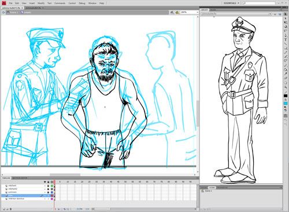Select the Selection arrow tool in the Tools panel

(286, 14)
